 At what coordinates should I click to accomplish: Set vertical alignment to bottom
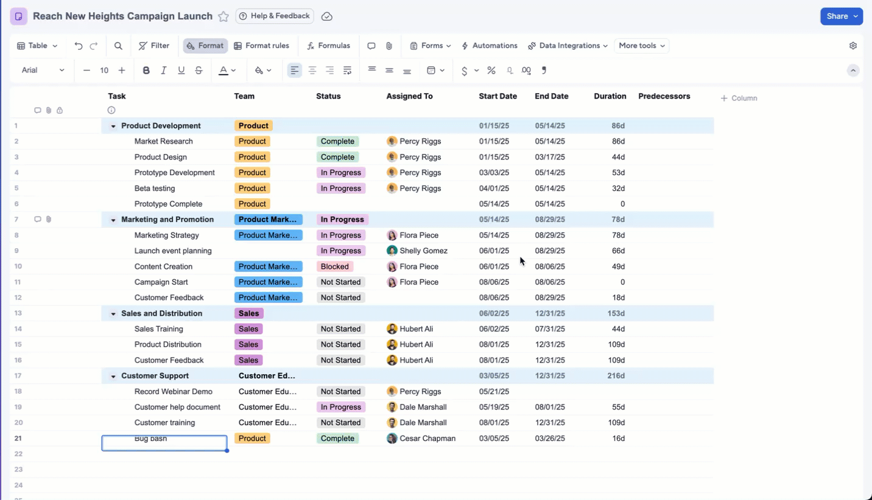click(x=407, y=71)
